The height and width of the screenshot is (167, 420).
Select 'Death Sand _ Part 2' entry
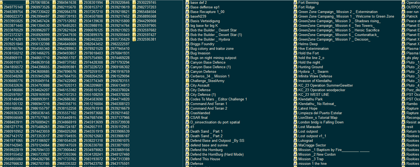206,136
